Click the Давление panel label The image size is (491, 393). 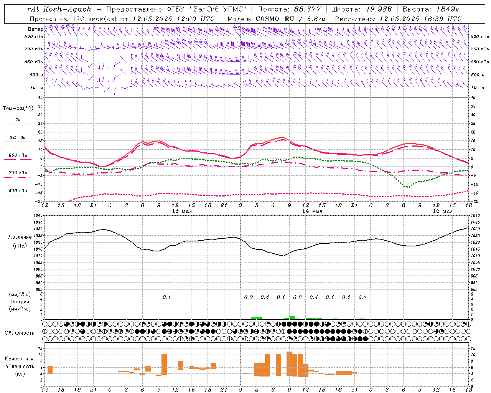pos(20,237)
